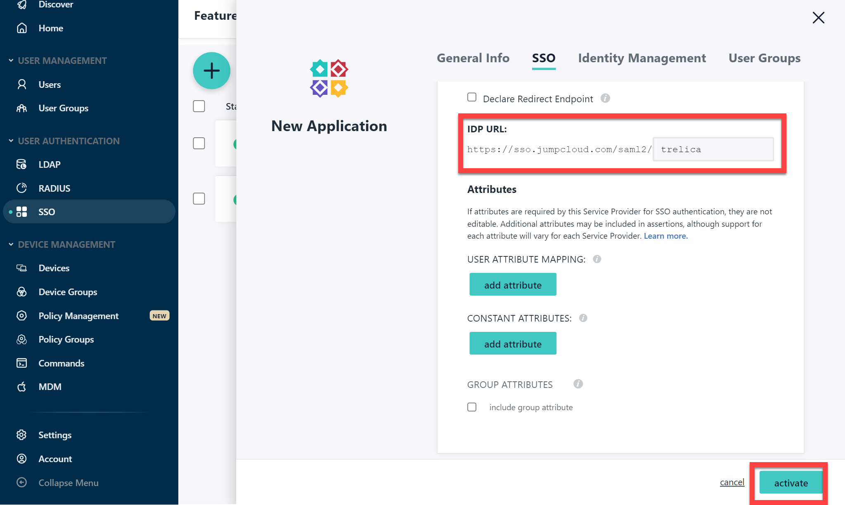845x505 pixels.
Task: Open Commands terminal icon
Action: point(22,363)
